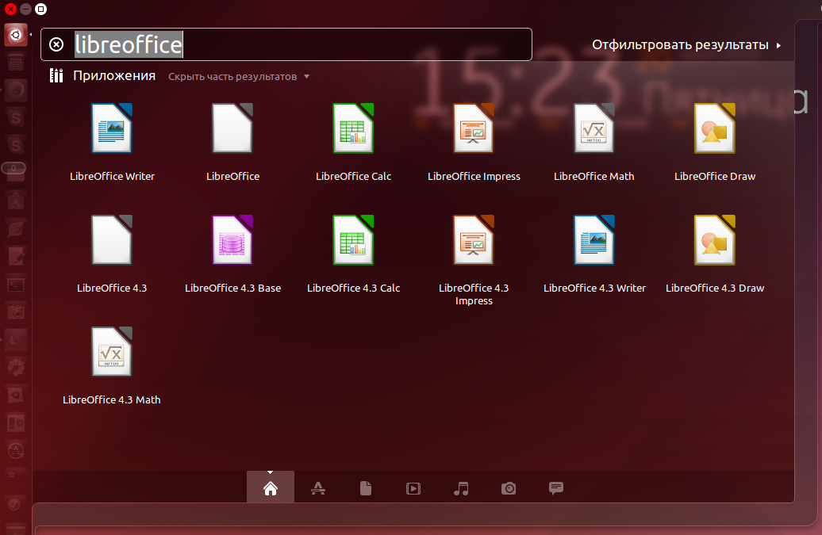This screenshot has height=535, width=822.
Task: Launch LibreOffice Calc spreadsheet
Action: (x=353, y=128)
